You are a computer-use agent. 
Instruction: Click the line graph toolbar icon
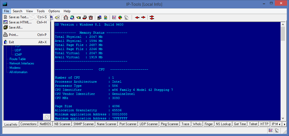coord(114,17)
